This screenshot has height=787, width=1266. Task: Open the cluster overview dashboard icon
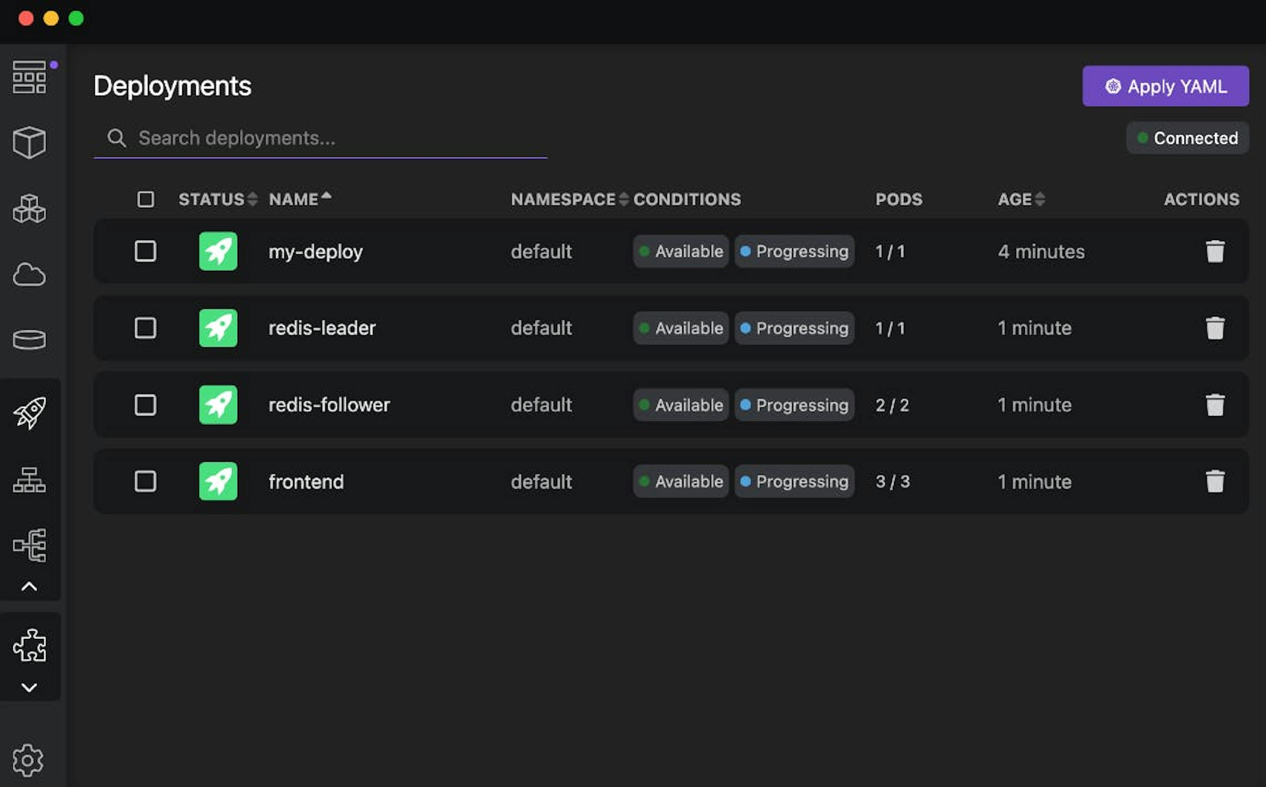(x=29, y=77)
